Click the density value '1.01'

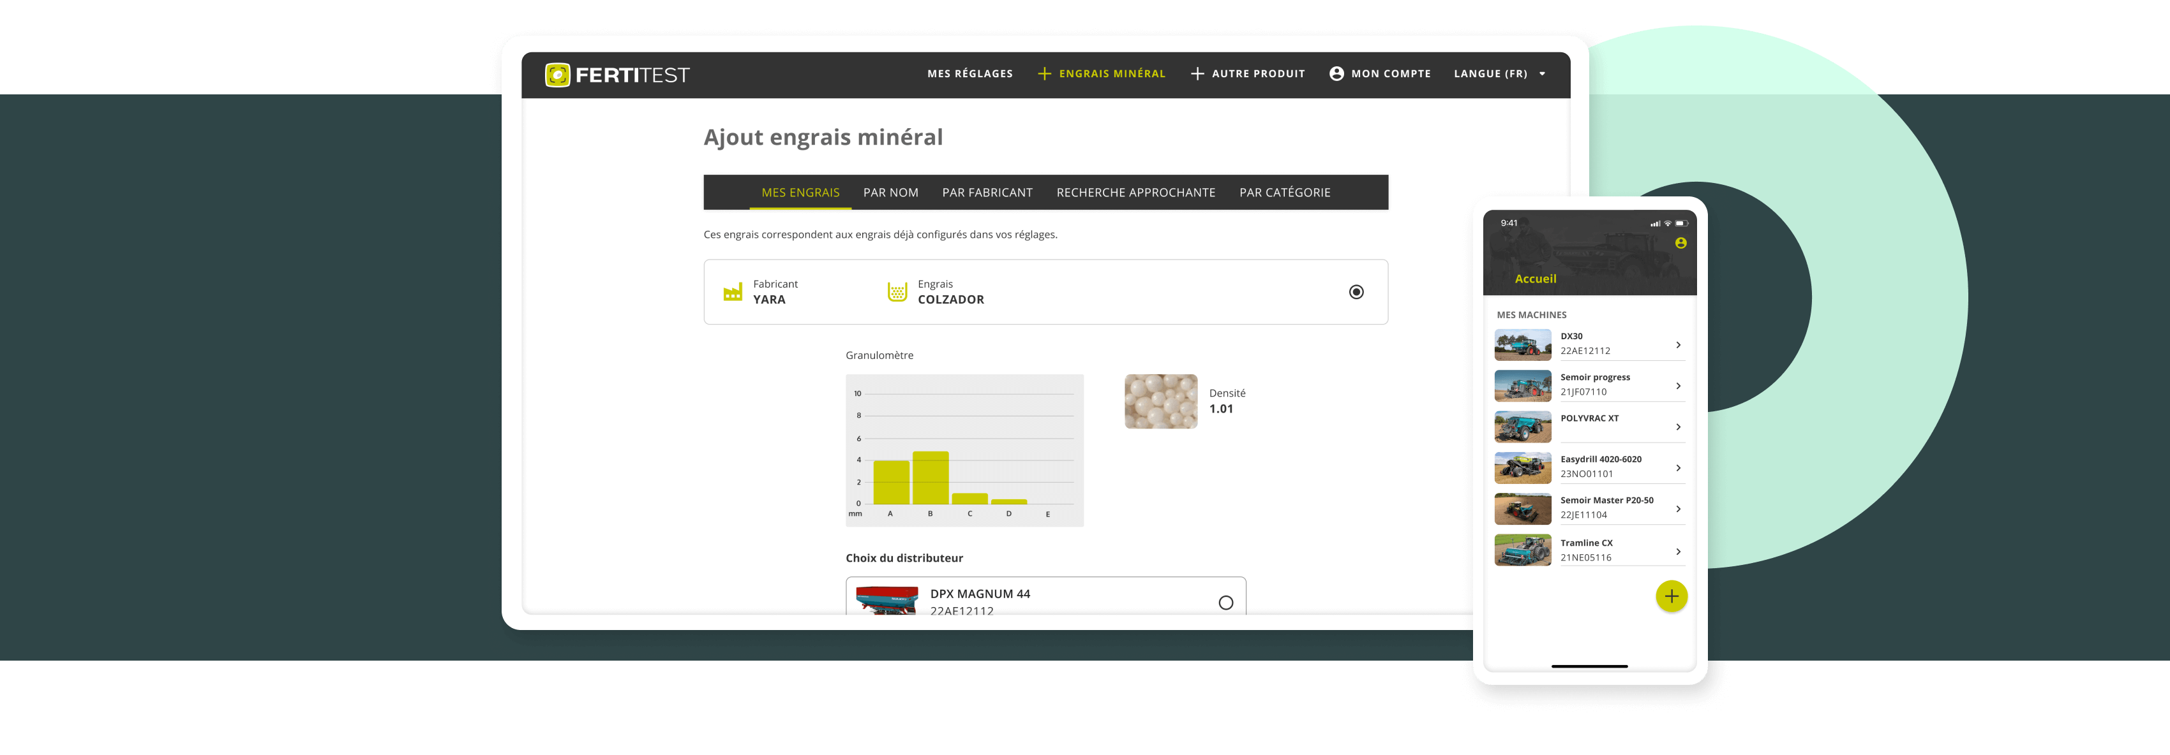click(1220, 409)
